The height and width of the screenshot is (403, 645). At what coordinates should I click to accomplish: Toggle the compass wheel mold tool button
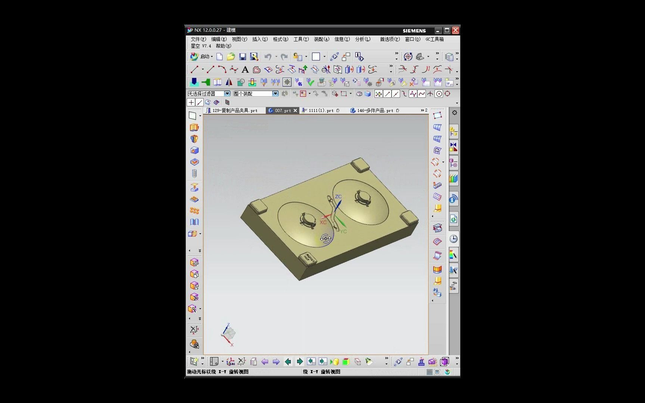tap(287, 82)
